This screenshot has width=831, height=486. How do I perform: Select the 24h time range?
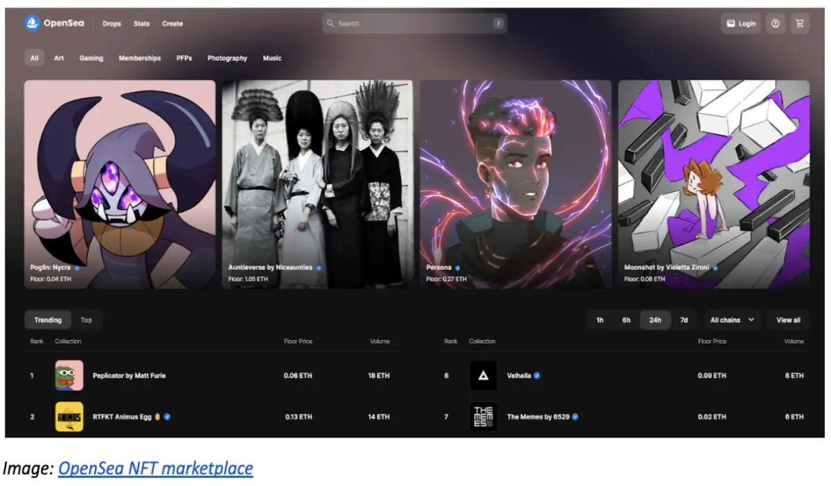(x=655, y=320)
